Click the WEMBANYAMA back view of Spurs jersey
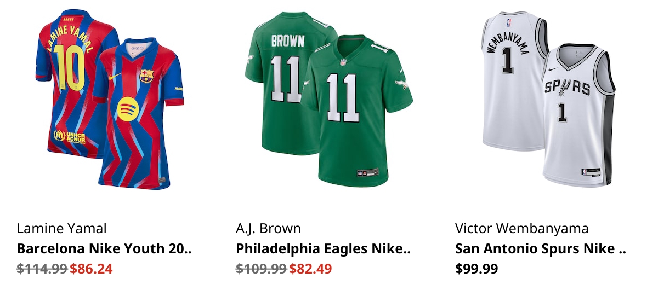This screenshot has width=658, height=290. (513, 82)
